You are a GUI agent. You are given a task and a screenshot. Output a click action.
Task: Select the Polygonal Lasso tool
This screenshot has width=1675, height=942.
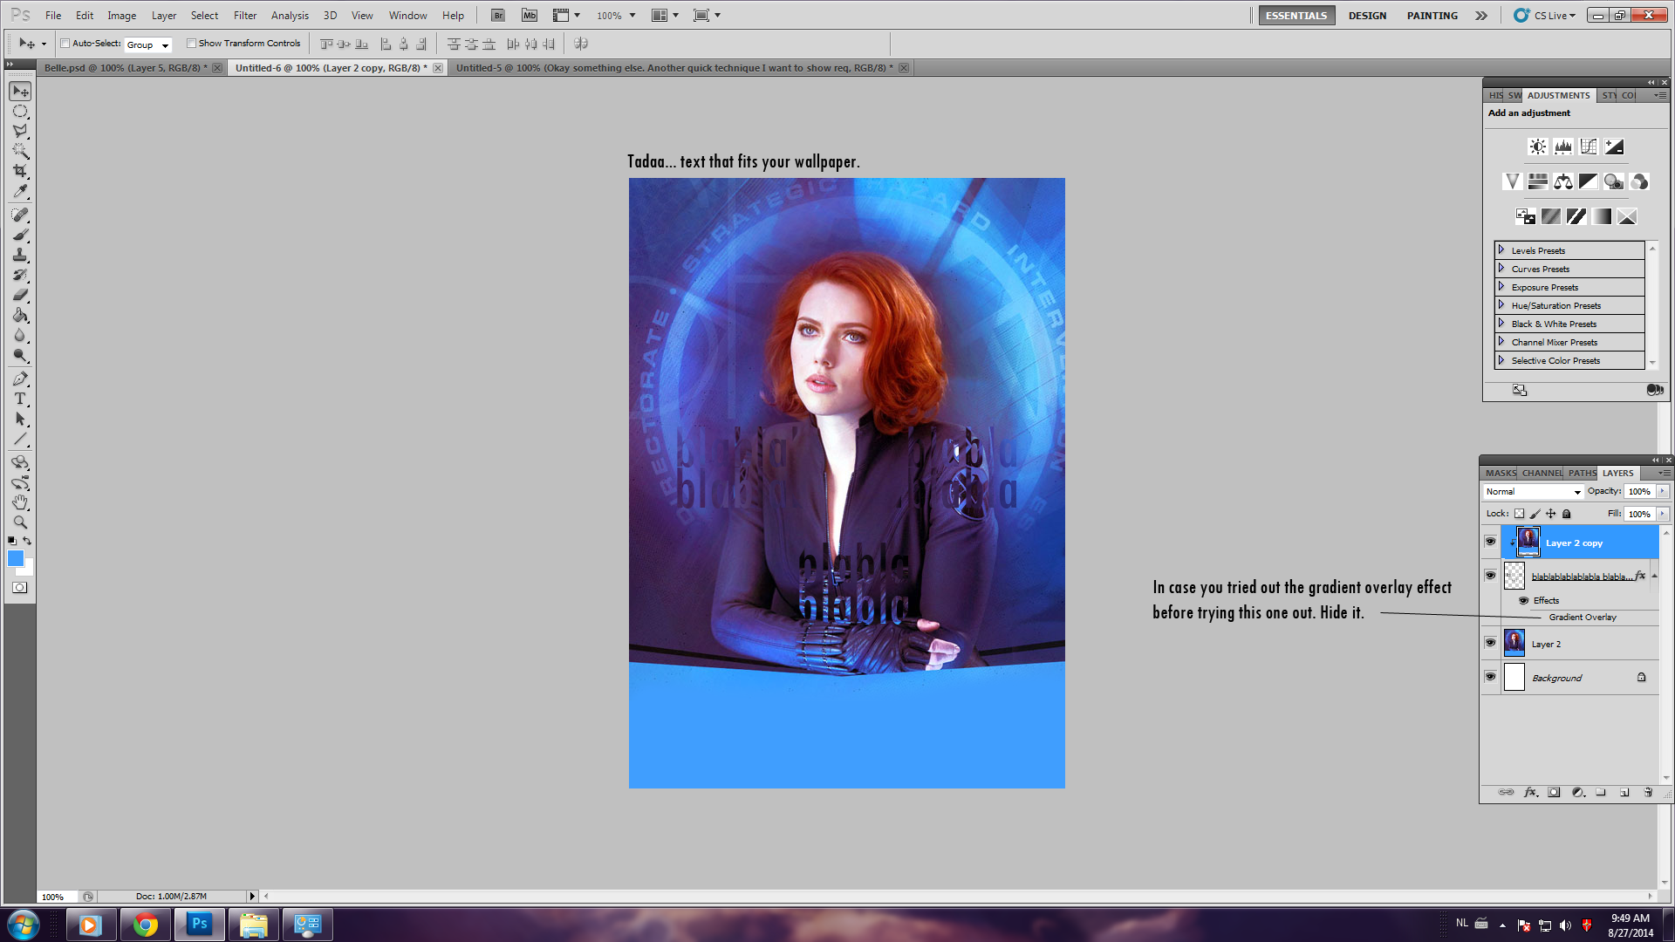(x=20, y=131)
